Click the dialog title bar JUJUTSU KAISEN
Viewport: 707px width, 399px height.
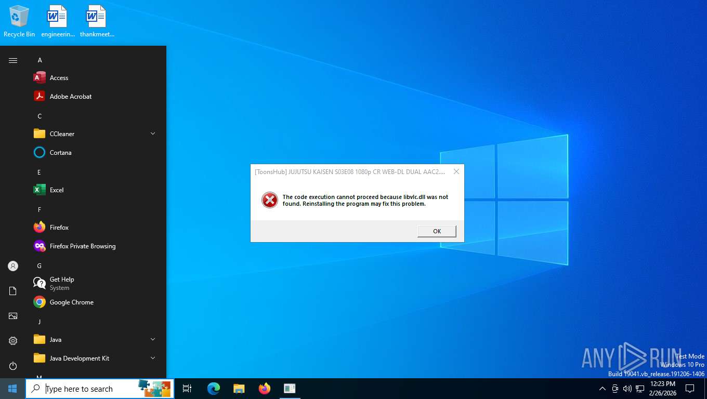(x=350, y=171)
